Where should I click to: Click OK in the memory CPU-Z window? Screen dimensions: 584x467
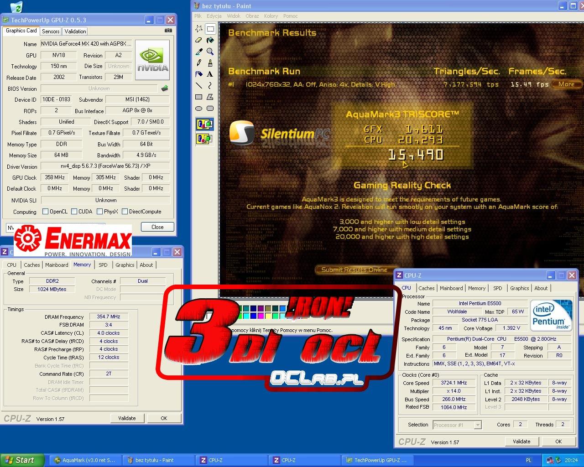pyautogui.click(x=164, y=418)
